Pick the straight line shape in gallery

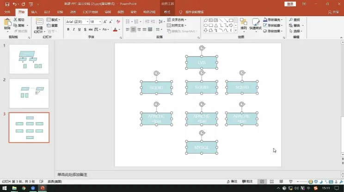pyautogui.click(x=221, y=20)
